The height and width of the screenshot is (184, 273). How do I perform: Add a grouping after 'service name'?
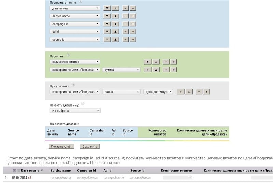tap(133, 16)
